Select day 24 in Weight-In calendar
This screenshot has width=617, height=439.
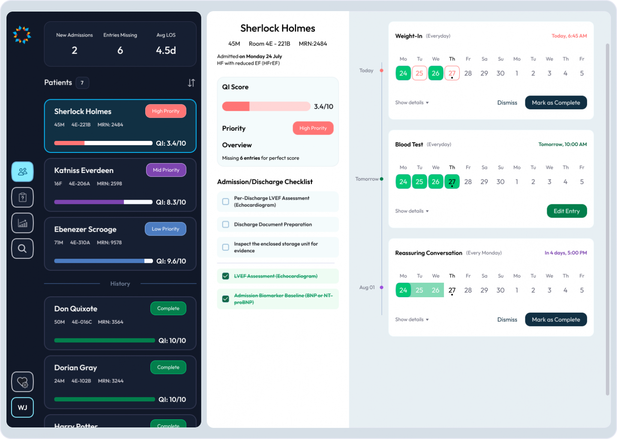[x=403, y=73]
